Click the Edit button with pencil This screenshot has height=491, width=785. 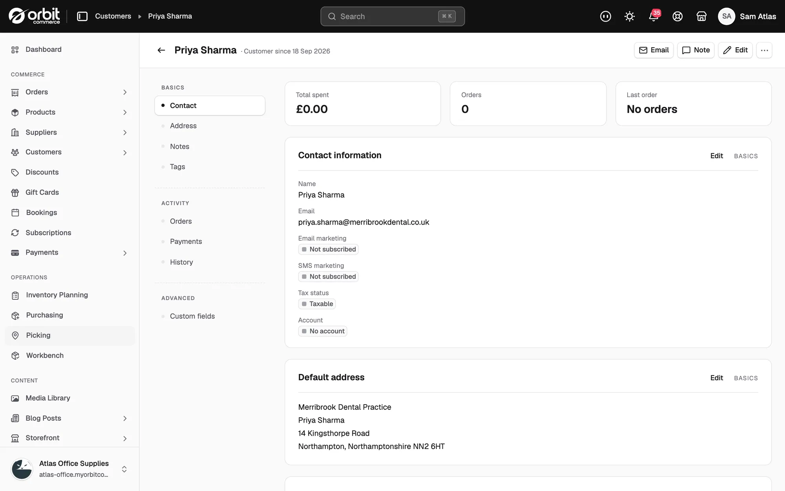(x=735, y=50)
